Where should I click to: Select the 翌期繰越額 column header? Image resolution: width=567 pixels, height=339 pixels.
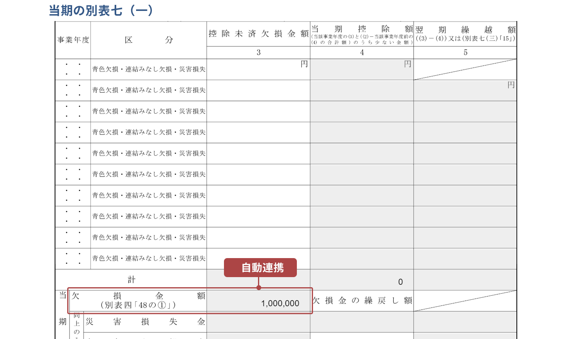[x=465, y=34]
